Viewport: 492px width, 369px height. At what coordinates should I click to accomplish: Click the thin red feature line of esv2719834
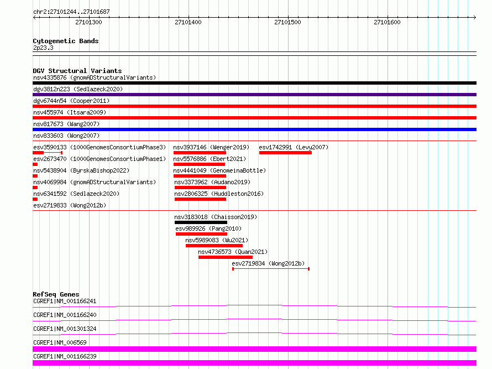(x=271, y=269)
